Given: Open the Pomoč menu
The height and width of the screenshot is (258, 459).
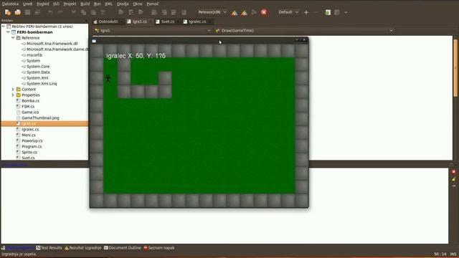Looking at the screenshot, I should pos(153,4).
